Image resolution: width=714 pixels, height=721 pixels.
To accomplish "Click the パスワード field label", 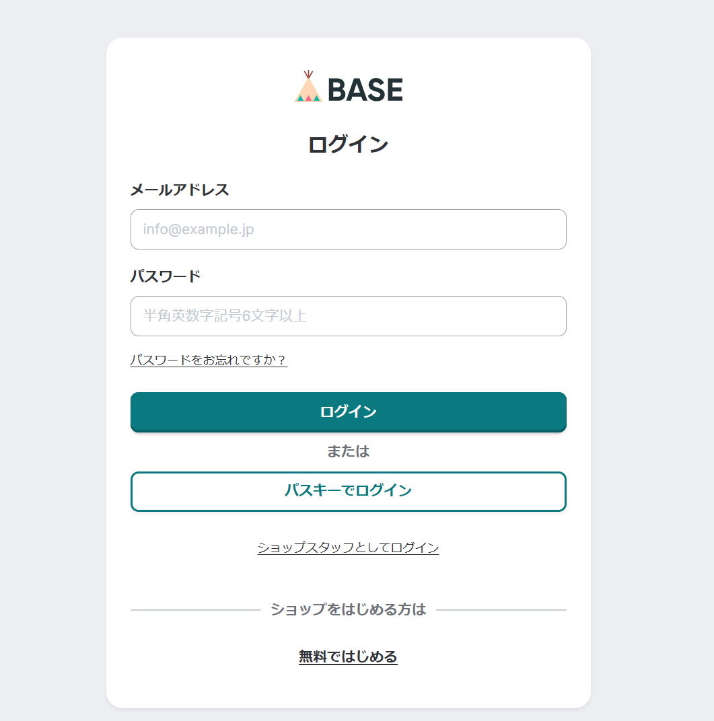I will (x=166, y=276).
